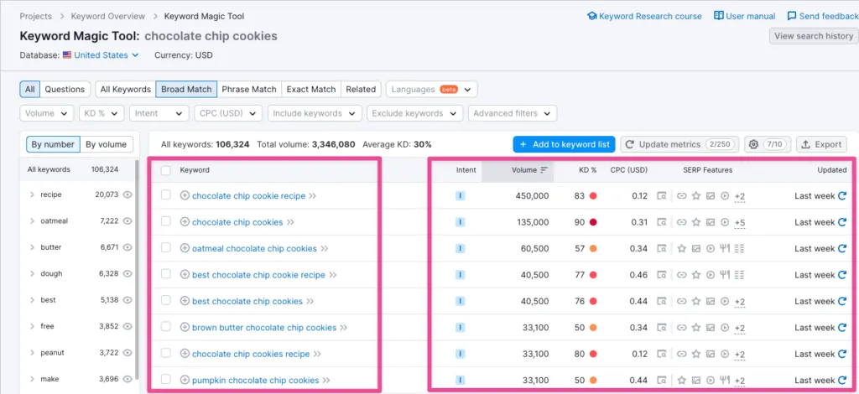
Task: Switch grouping to By volume
Action: (107, 144)
